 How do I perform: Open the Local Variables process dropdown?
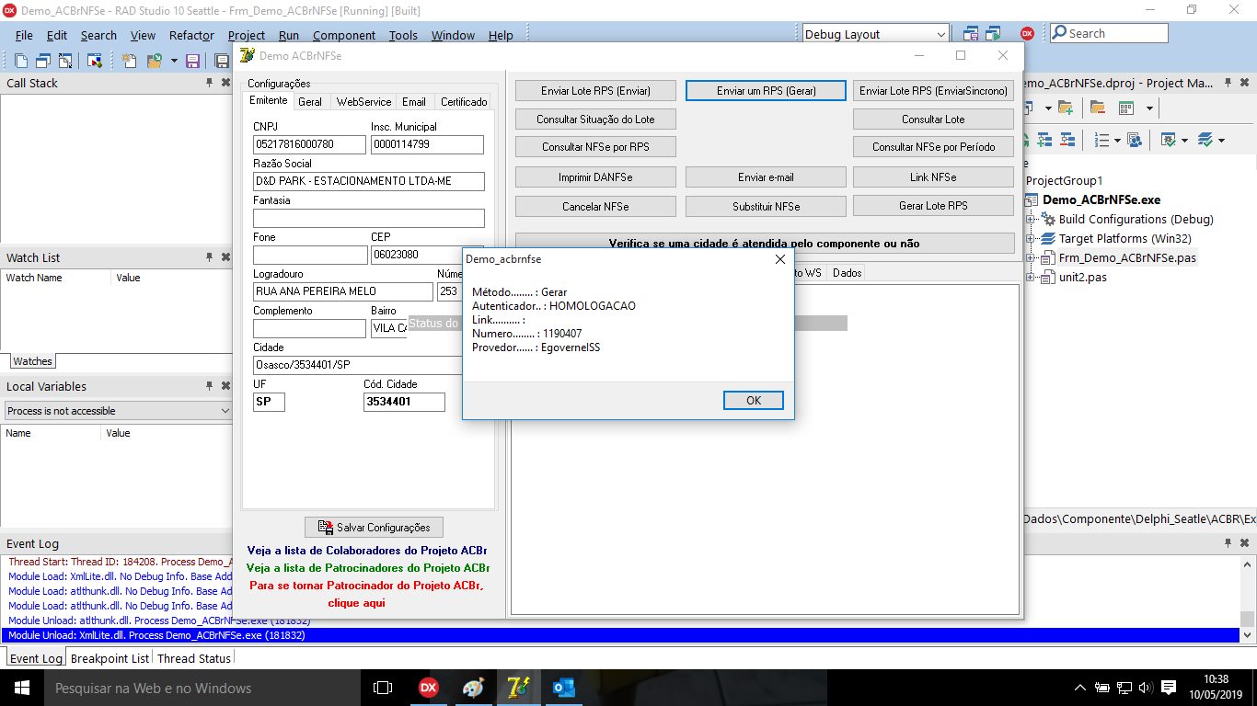click(225, 411)
